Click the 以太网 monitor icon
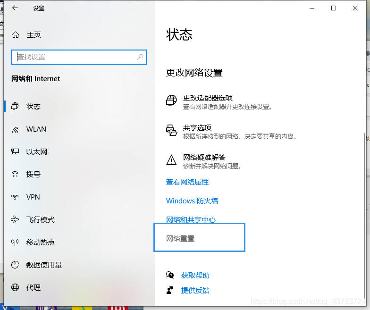Viewport: 370px width, 310px height. (x=15, y=151)
